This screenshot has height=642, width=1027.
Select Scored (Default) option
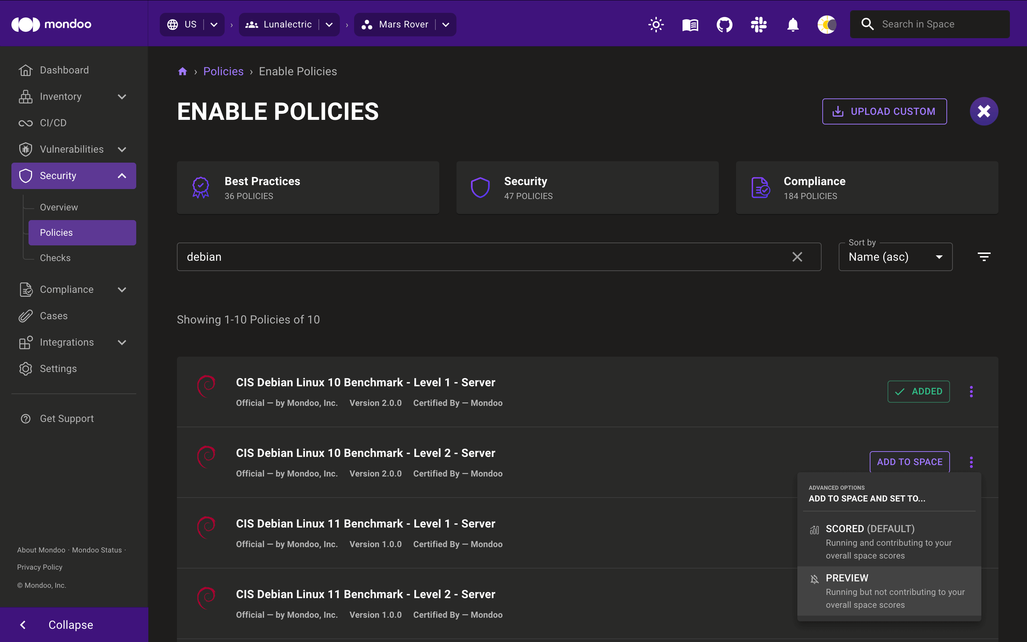(x=889, y=542)
